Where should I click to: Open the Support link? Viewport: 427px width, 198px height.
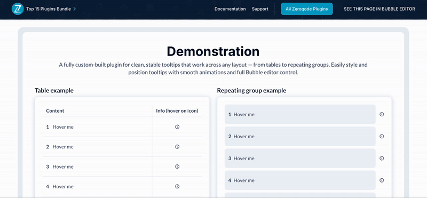point(260,9)
